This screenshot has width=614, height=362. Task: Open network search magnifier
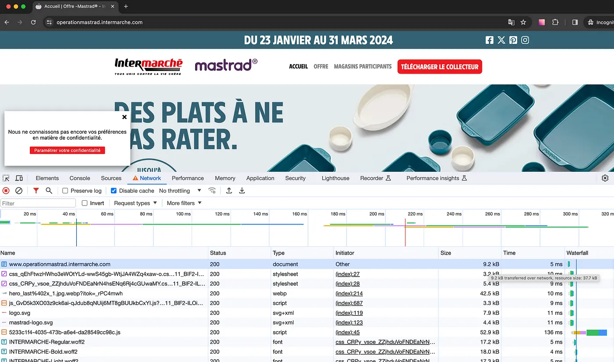click(x=49, y=191)
